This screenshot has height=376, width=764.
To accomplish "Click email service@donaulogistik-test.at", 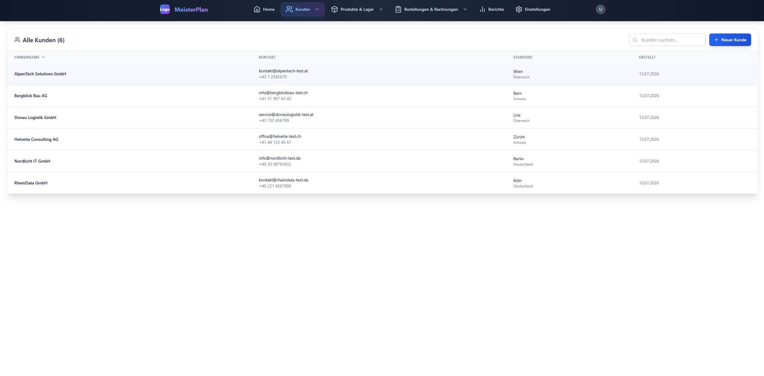I will pyautogui.click(x=286, y=114).
